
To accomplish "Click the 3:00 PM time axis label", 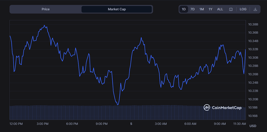I will [x=43, y=124].
